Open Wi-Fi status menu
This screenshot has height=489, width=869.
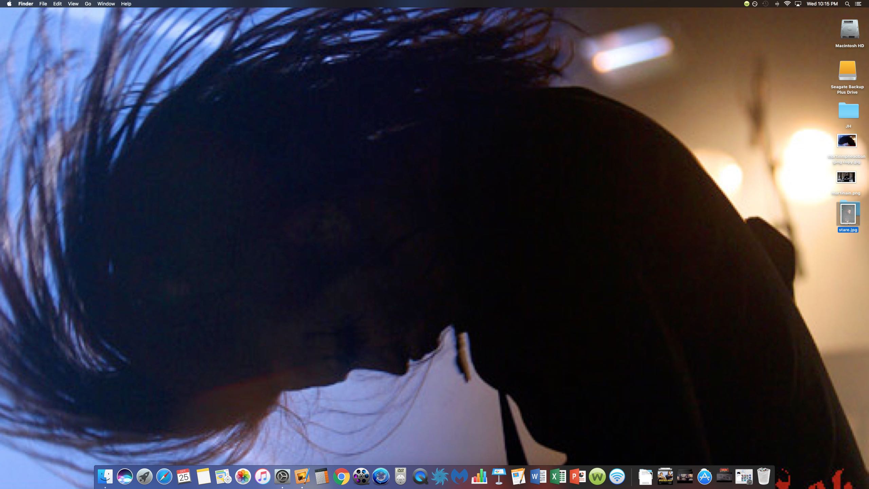tap(787, 4)
